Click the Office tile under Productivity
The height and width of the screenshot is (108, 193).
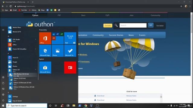click(x=45, y=38)
